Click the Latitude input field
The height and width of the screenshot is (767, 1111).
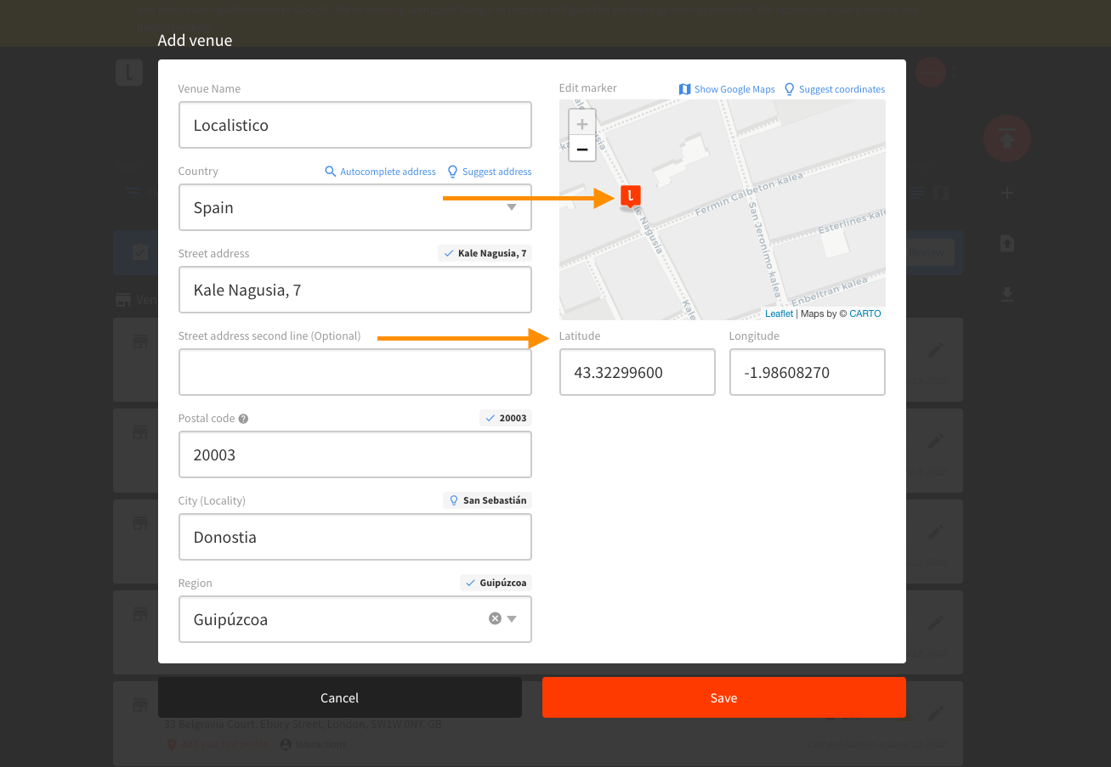[637, 372]
